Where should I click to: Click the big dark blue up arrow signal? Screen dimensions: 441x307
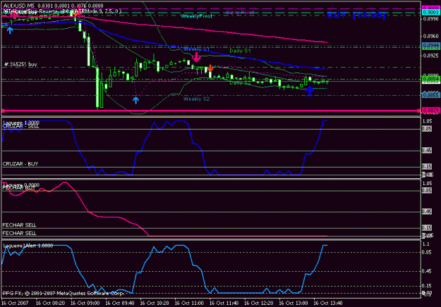pos(310,91)
